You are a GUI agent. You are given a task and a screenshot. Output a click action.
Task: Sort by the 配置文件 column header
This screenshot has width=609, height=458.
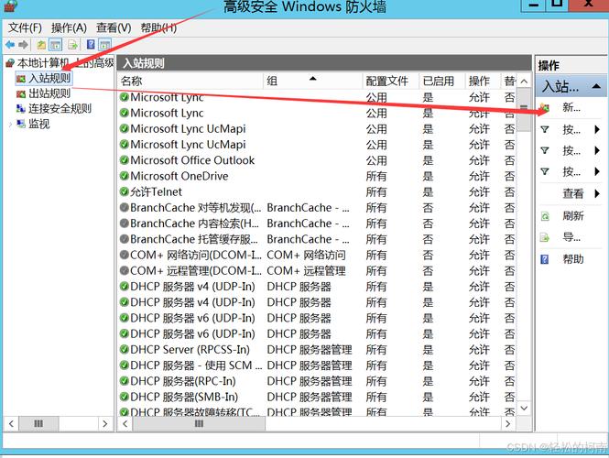pyautogui.click(x=390, y=81)
